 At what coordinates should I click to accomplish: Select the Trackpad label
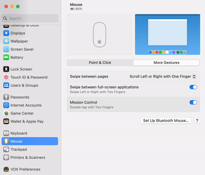click(19, 149)
